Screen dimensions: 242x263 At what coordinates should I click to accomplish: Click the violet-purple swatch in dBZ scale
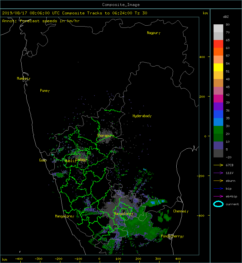218,106
